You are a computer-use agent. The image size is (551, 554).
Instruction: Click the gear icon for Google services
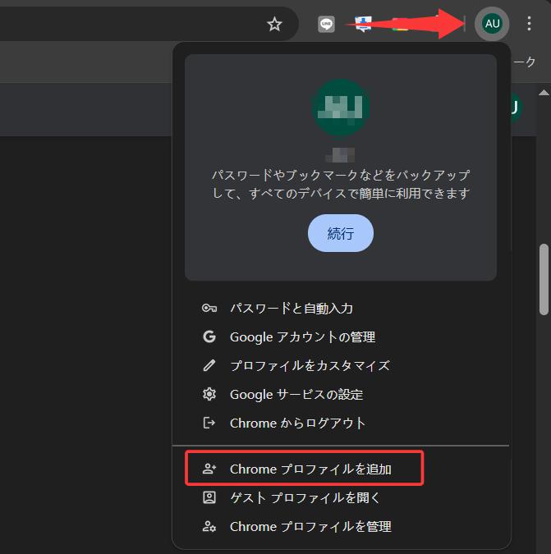tap(209, 394)
